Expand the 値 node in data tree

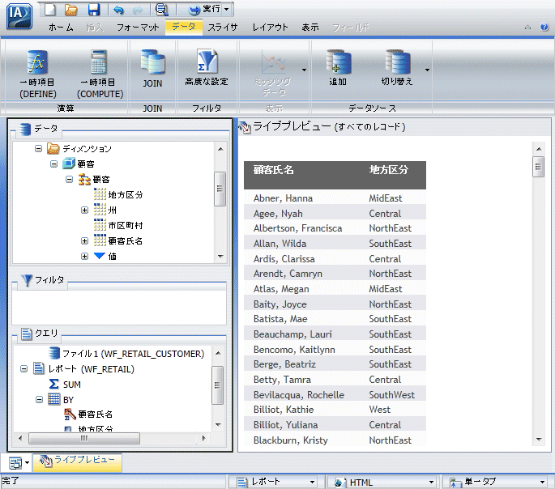point(84,257)
